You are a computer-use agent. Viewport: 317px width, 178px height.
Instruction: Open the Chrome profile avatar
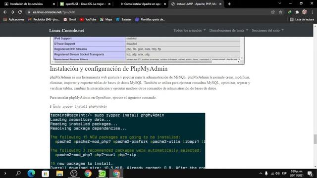[305, 12]
